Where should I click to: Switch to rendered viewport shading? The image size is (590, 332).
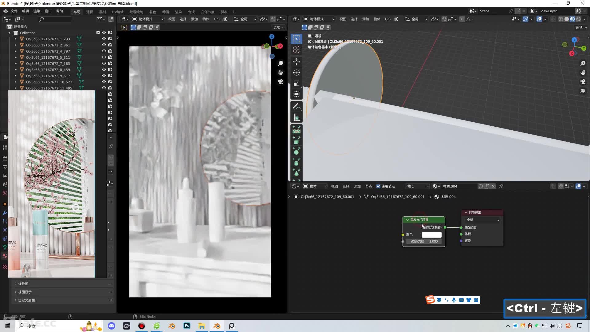(x=578, y=19)
